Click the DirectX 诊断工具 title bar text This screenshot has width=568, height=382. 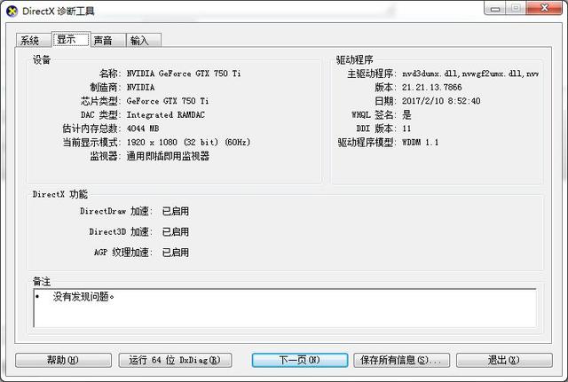tap(59, 12)
